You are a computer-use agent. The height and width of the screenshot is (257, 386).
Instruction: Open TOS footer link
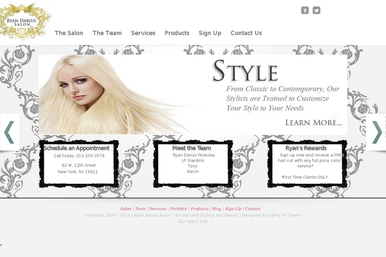(x=203, y=221)
